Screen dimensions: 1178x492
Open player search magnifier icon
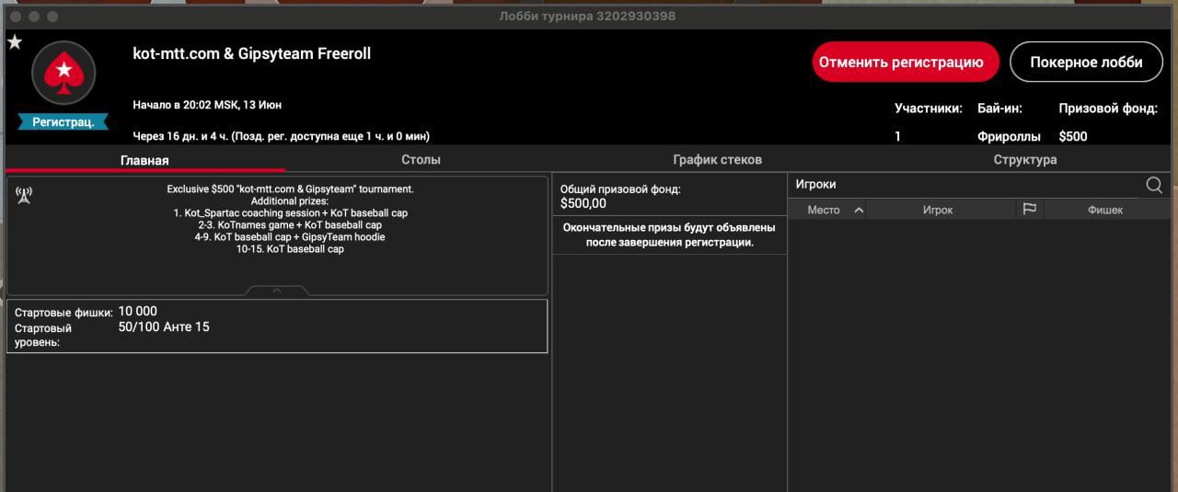[x=1154, y=185]
